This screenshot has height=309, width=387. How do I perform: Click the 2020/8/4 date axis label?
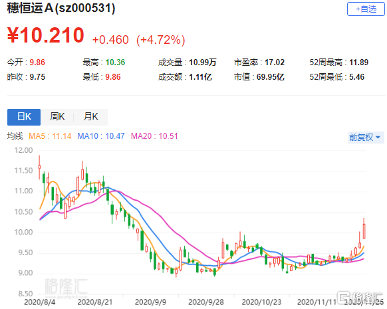[x=39, y=302]
